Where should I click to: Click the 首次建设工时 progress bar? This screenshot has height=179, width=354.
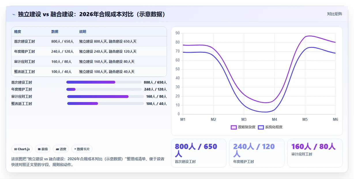pos(104,82)
